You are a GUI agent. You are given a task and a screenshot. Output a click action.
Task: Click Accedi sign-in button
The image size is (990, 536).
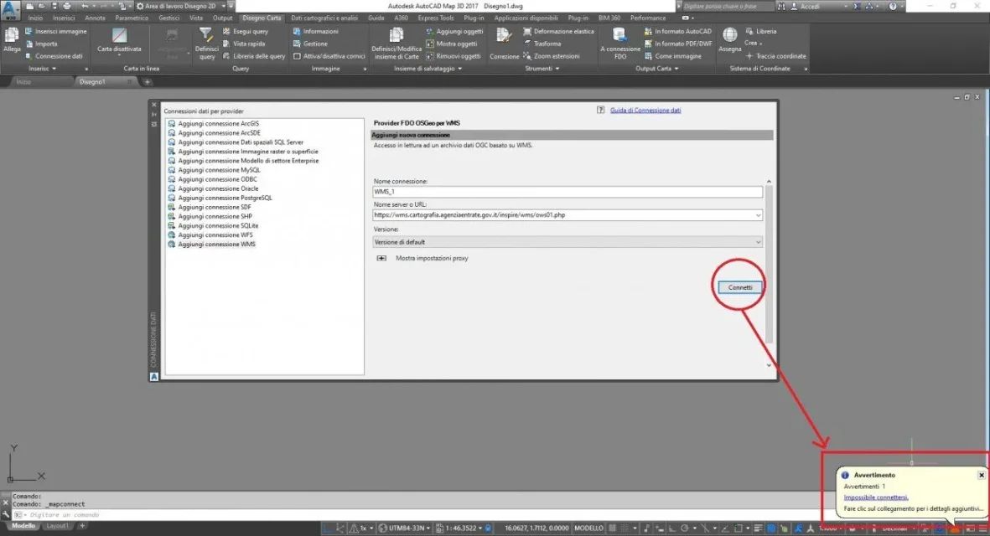point(809,7)
